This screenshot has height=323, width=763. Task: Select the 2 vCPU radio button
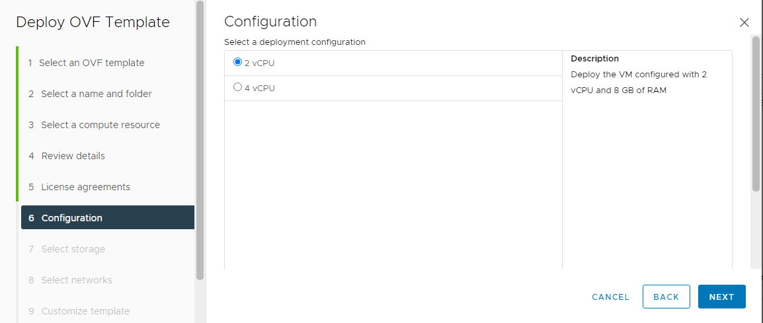(x=237, y=62)
